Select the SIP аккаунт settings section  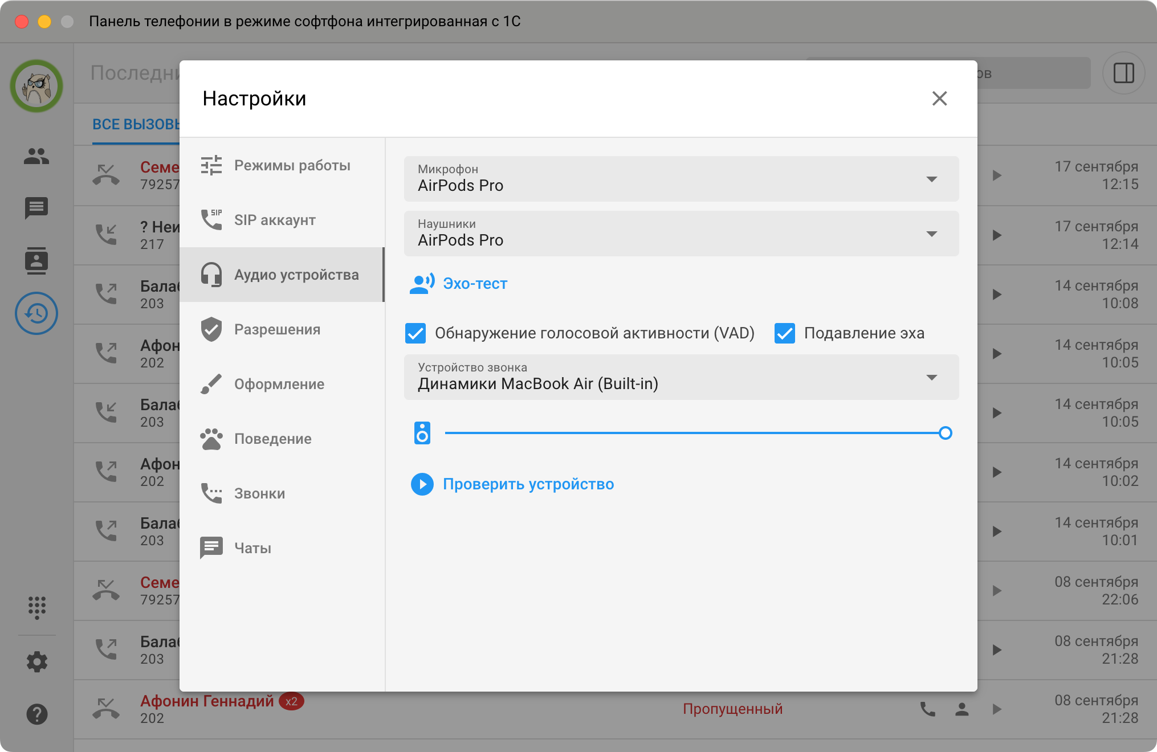[282, 220]
